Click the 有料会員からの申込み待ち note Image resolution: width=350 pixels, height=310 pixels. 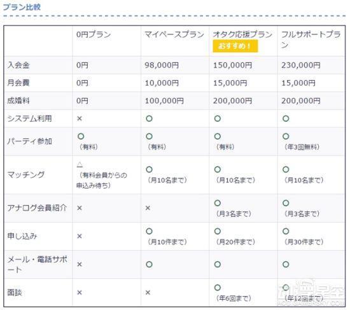[x=102, y=180]
